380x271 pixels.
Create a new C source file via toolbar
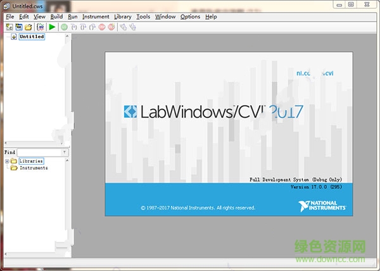coord(9,27)
